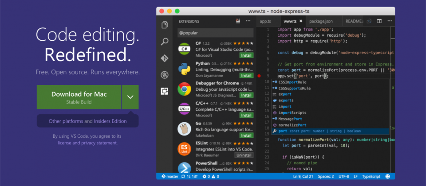426x186 pixels.
Task: Click UTF-8 encoding in status bar
Action: [343, 176]
